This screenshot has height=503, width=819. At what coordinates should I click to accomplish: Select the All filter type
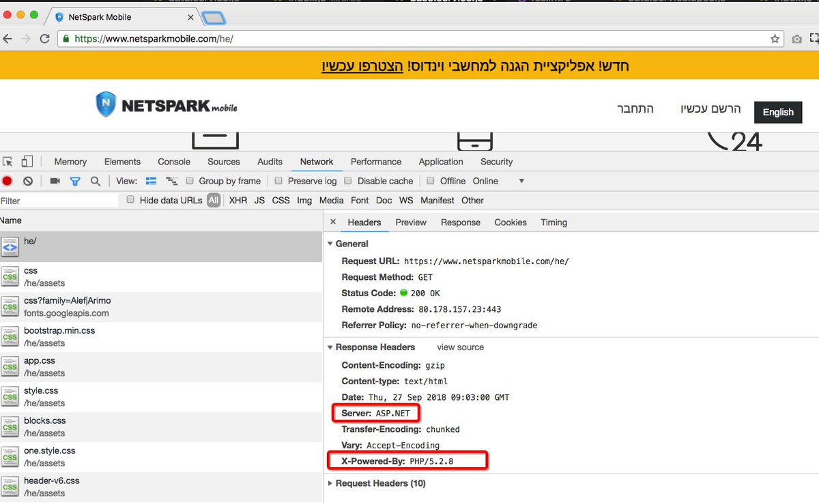click(214, 200)
